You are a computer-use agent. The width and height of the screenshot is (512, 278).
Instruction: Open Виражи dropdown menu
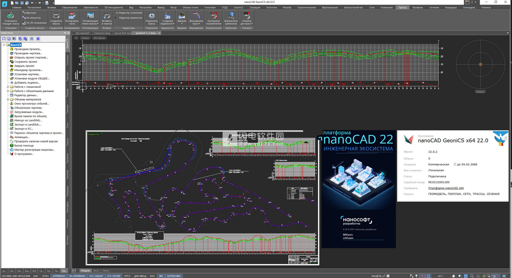pyautogui.click(x=182, y=18)
